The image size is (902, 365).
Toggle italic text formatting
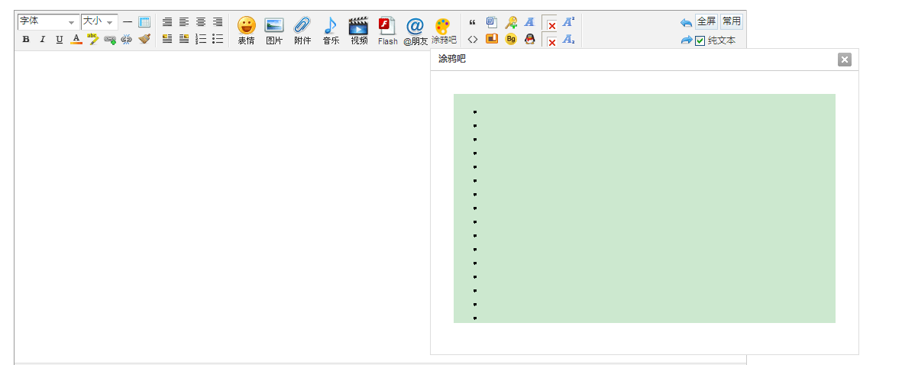tap(43, 39)
